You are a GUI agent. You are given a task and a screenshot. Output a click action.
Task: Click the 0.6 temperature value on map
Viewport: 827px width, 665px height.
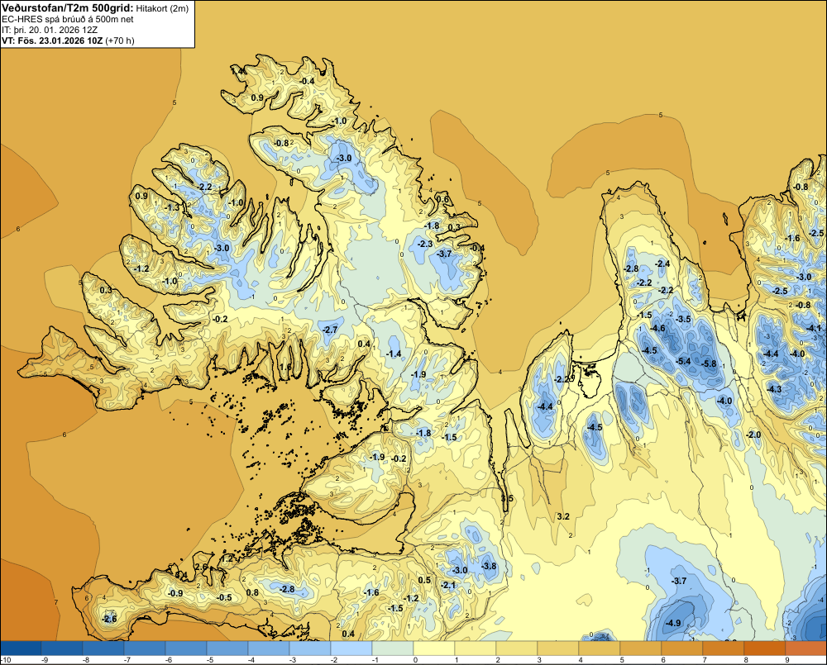(443, 199)
